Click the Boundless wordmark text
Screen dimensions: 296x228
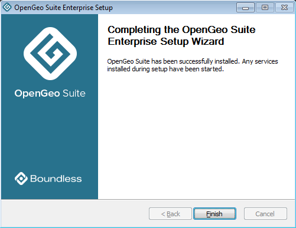(x=56, y=179)
